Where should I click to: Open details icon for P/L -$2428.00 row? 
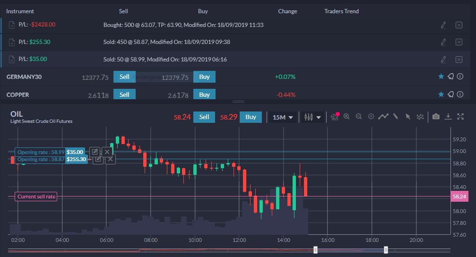coord(12,25)
